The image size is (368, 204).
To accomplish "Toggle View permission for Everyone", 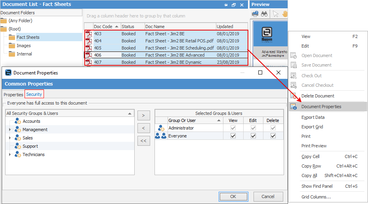I will 233,136.
